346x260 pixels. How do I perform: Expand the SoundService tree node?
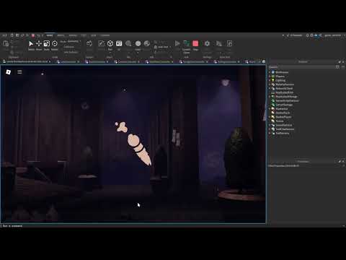coord(270,125)
